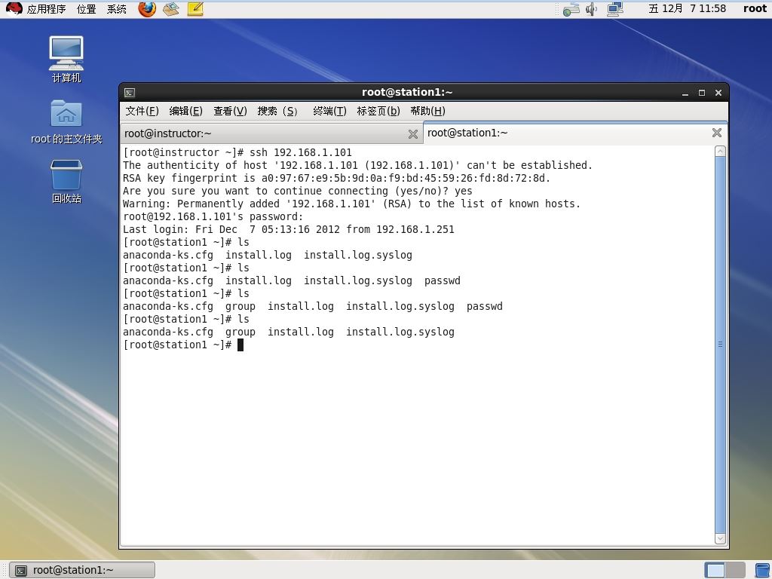Open the 终端(T) menu
This screenshot has height=579, width=772.
coord(329,112)
